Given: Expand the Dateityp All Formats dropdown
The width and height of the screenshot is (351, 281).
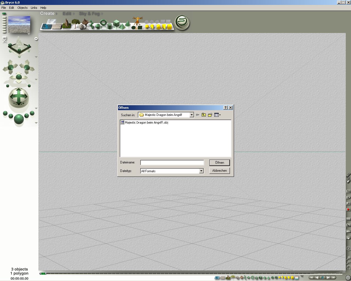Looking at the screenshot, I should pyautogui.click(x=201, y=171).
